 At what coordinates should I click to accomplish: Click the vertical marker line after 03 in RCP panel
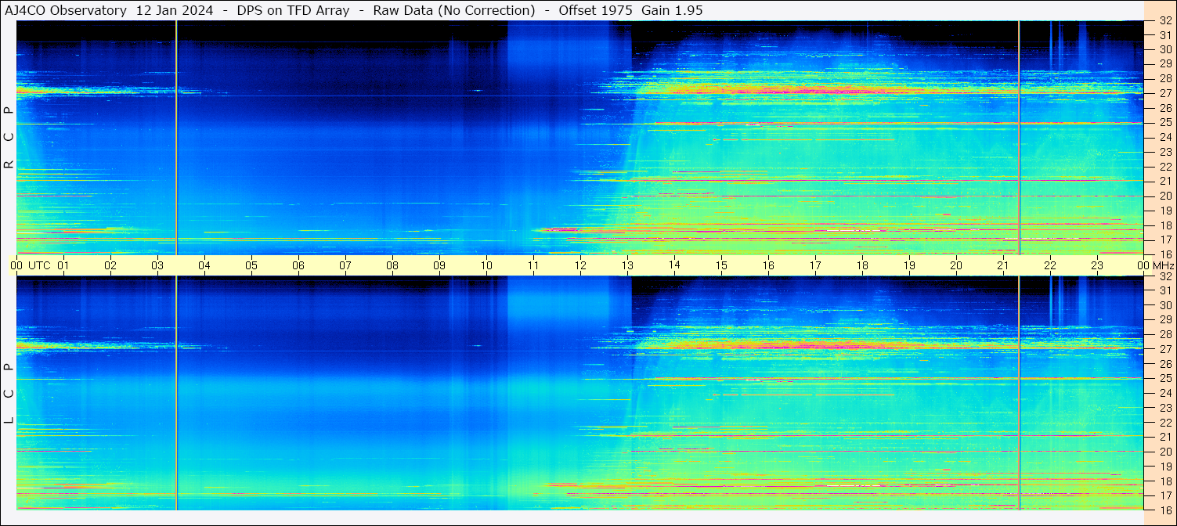point(176,138)
